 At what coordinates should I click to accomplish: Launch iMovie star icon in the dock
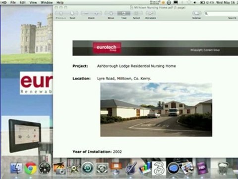[x=73, y=169]
